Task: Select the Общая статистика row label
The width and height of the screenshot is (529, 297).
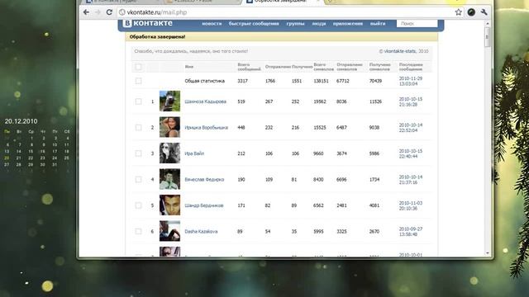Action: [x=204, y=81]
